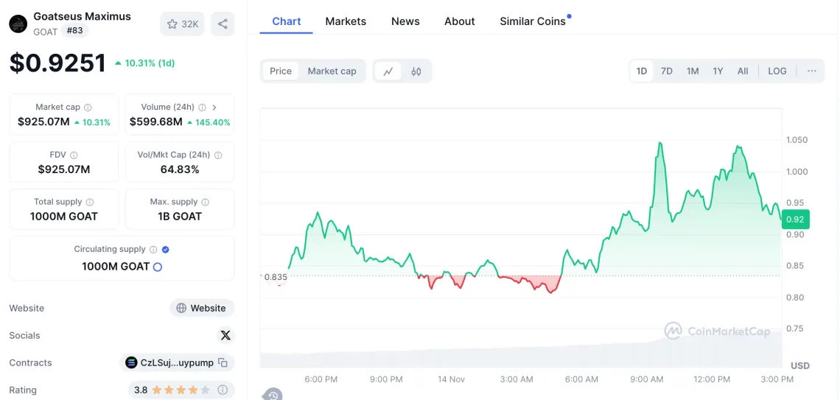
Task: Click the Goatseus Maximus coin logo
Action: point(18,24)
